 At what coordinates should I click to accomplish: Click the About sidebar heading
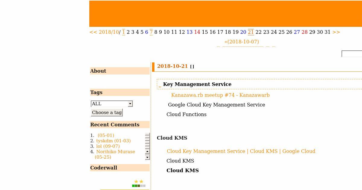pos(120,71)
